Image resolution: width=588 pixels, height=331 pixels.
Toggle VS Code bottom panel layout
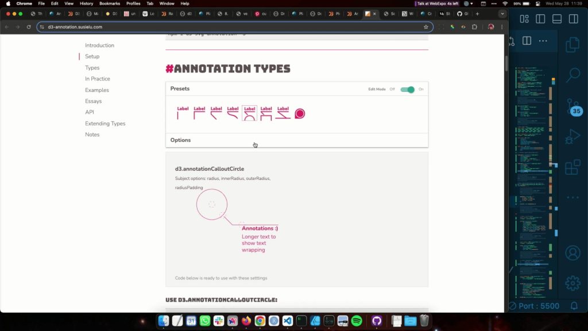[x=556, y=19]
